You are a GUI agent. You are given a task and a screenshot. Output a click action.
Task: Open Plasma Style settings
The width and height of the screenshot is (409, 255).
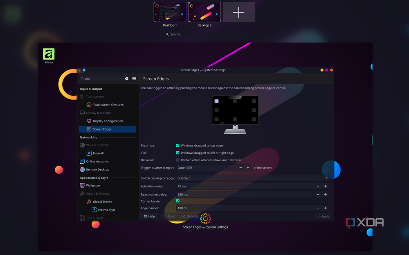[x=107, y=210]
